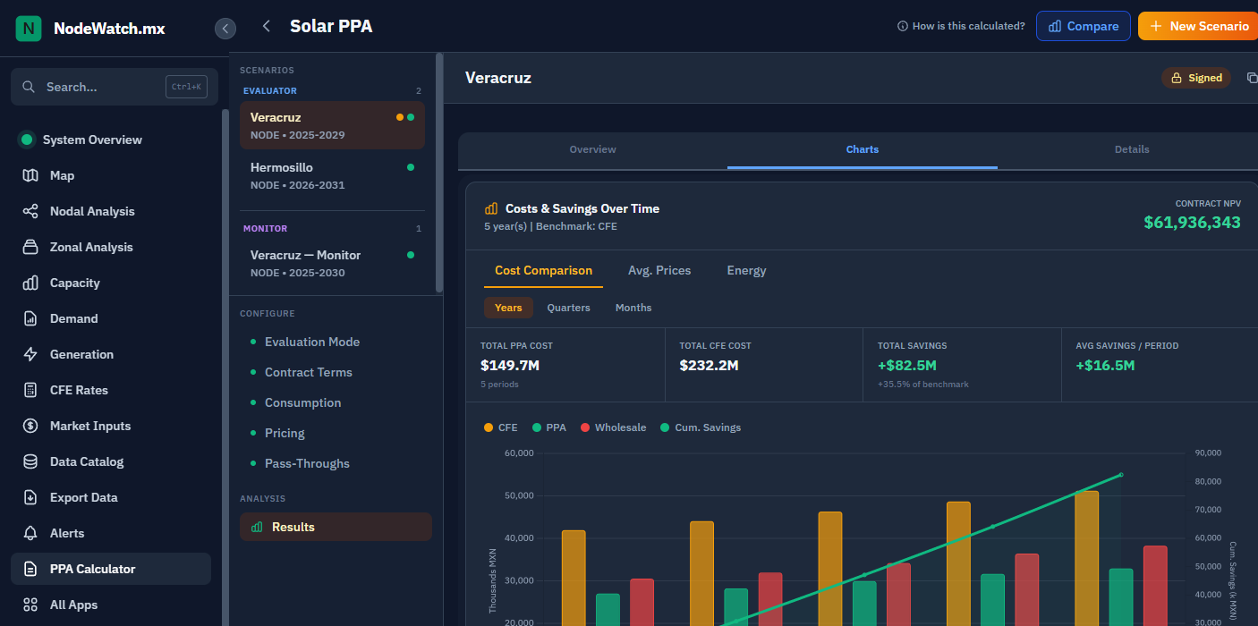Click the PPA Calculator document icon
1258x626 pixels.
click(x=30, y=569)
